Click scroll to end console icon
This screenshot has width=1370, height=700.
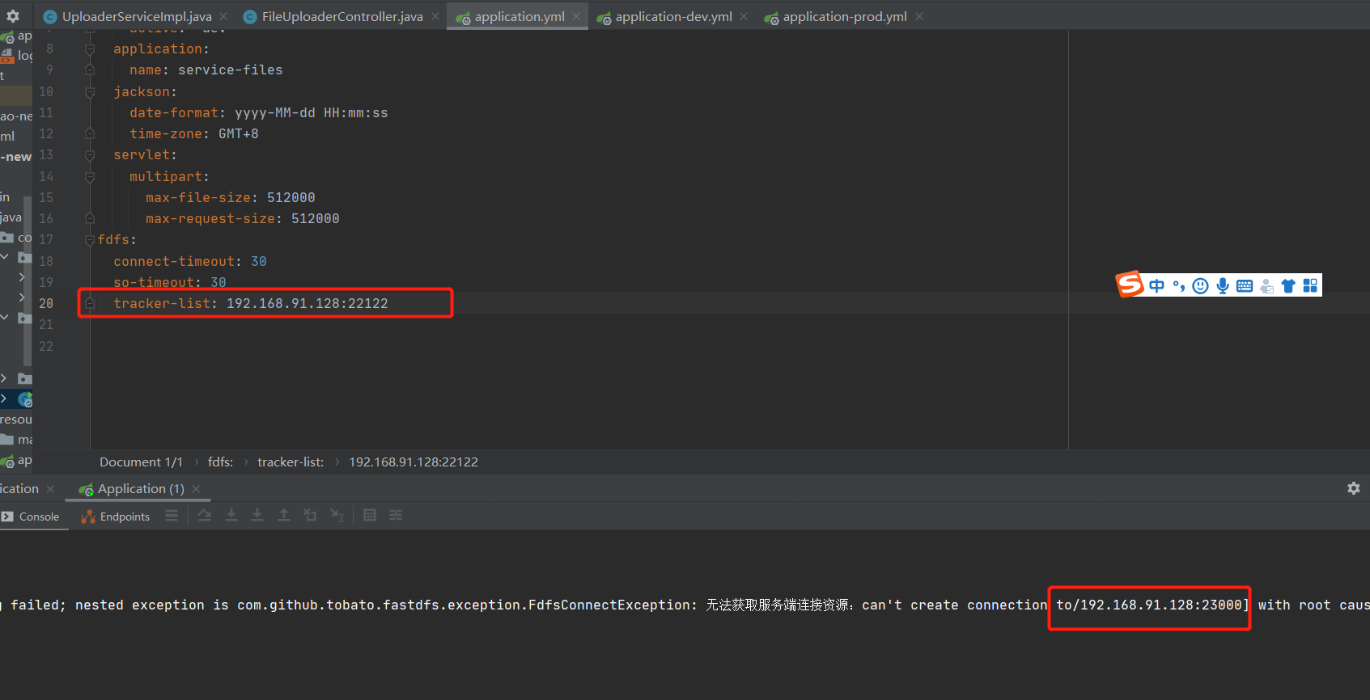tap(231, 516)
